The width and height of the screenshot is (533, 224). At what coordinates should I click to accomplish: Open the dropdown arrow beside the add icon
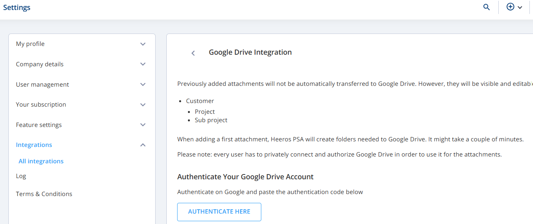pyautogui.click(x=520, y=7)
